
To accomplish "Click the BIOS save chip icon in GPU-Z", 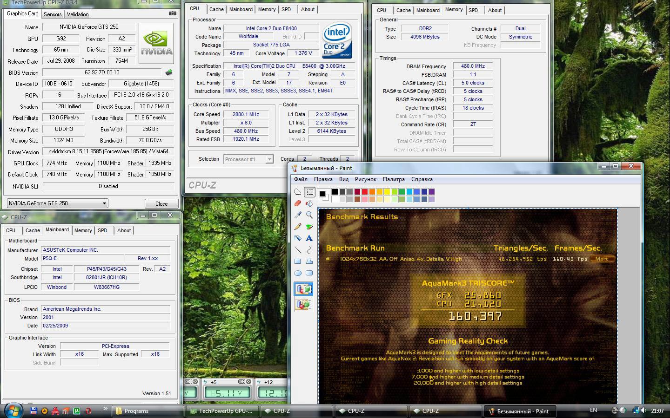I will (x=169, y=72).
